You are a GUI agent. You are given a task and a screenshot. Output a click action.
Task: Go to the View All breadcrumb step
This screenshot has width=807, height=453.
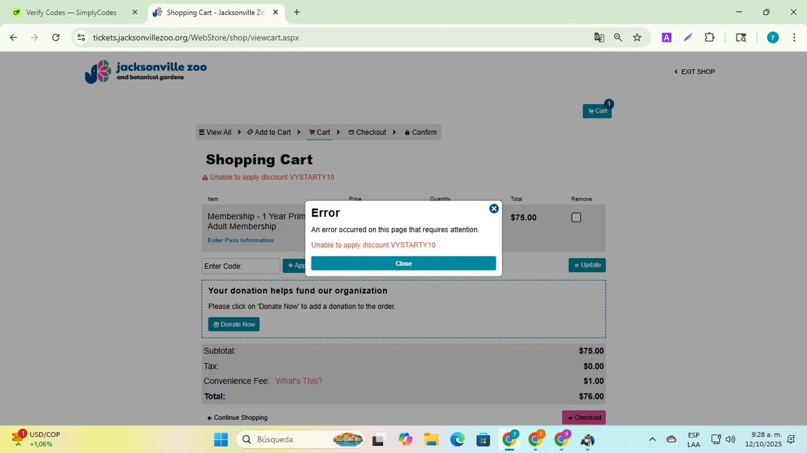215,132
